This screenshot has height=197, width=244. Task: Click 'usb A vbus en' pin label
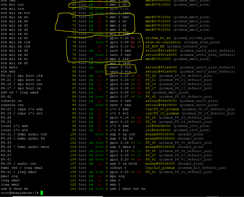(x=14, y=189)
